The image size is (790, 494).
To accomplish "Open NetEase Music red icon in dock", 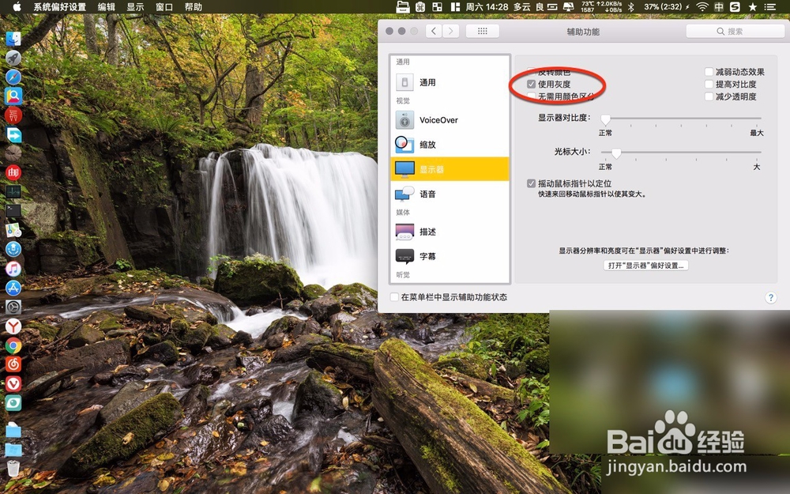I will click(13, 364).
